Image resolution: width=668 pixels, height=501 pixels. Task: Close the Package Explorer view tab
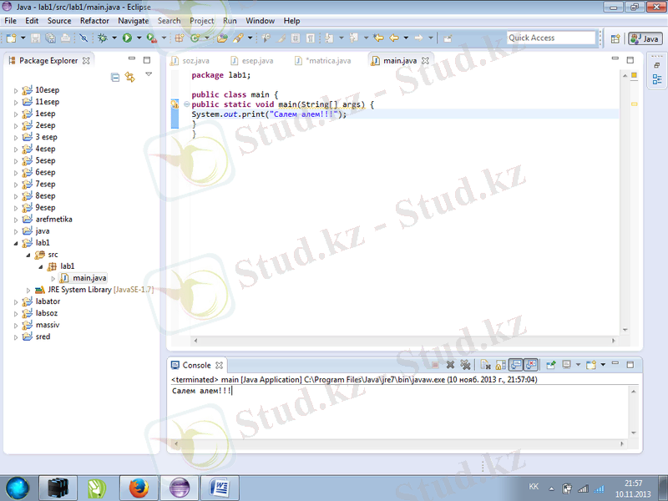click(x=86, y=60)
